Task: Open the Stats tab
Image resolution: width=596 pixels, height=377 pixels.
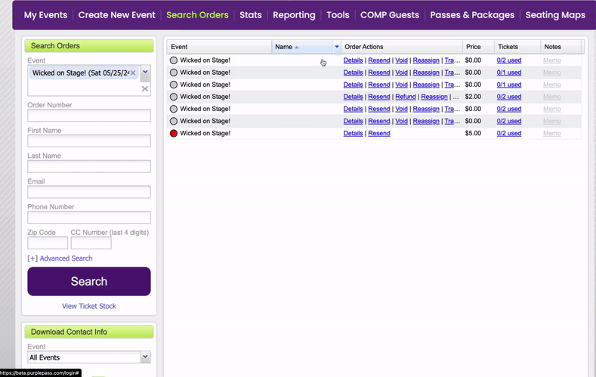Action: pos(251,15)
